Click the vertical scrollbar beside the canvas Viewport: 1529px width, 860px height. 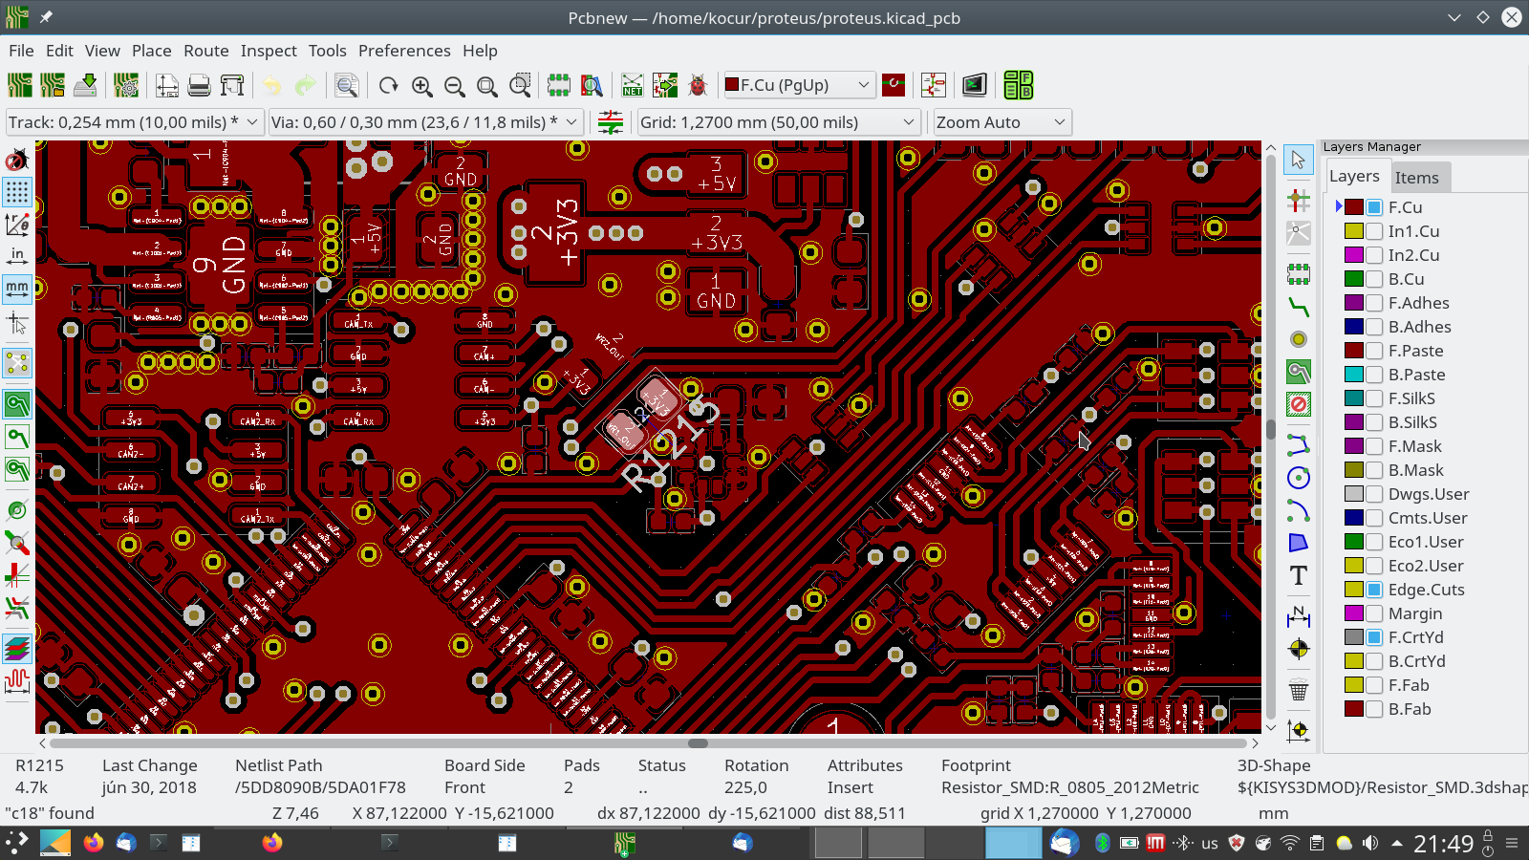(x=1271, y=437)
